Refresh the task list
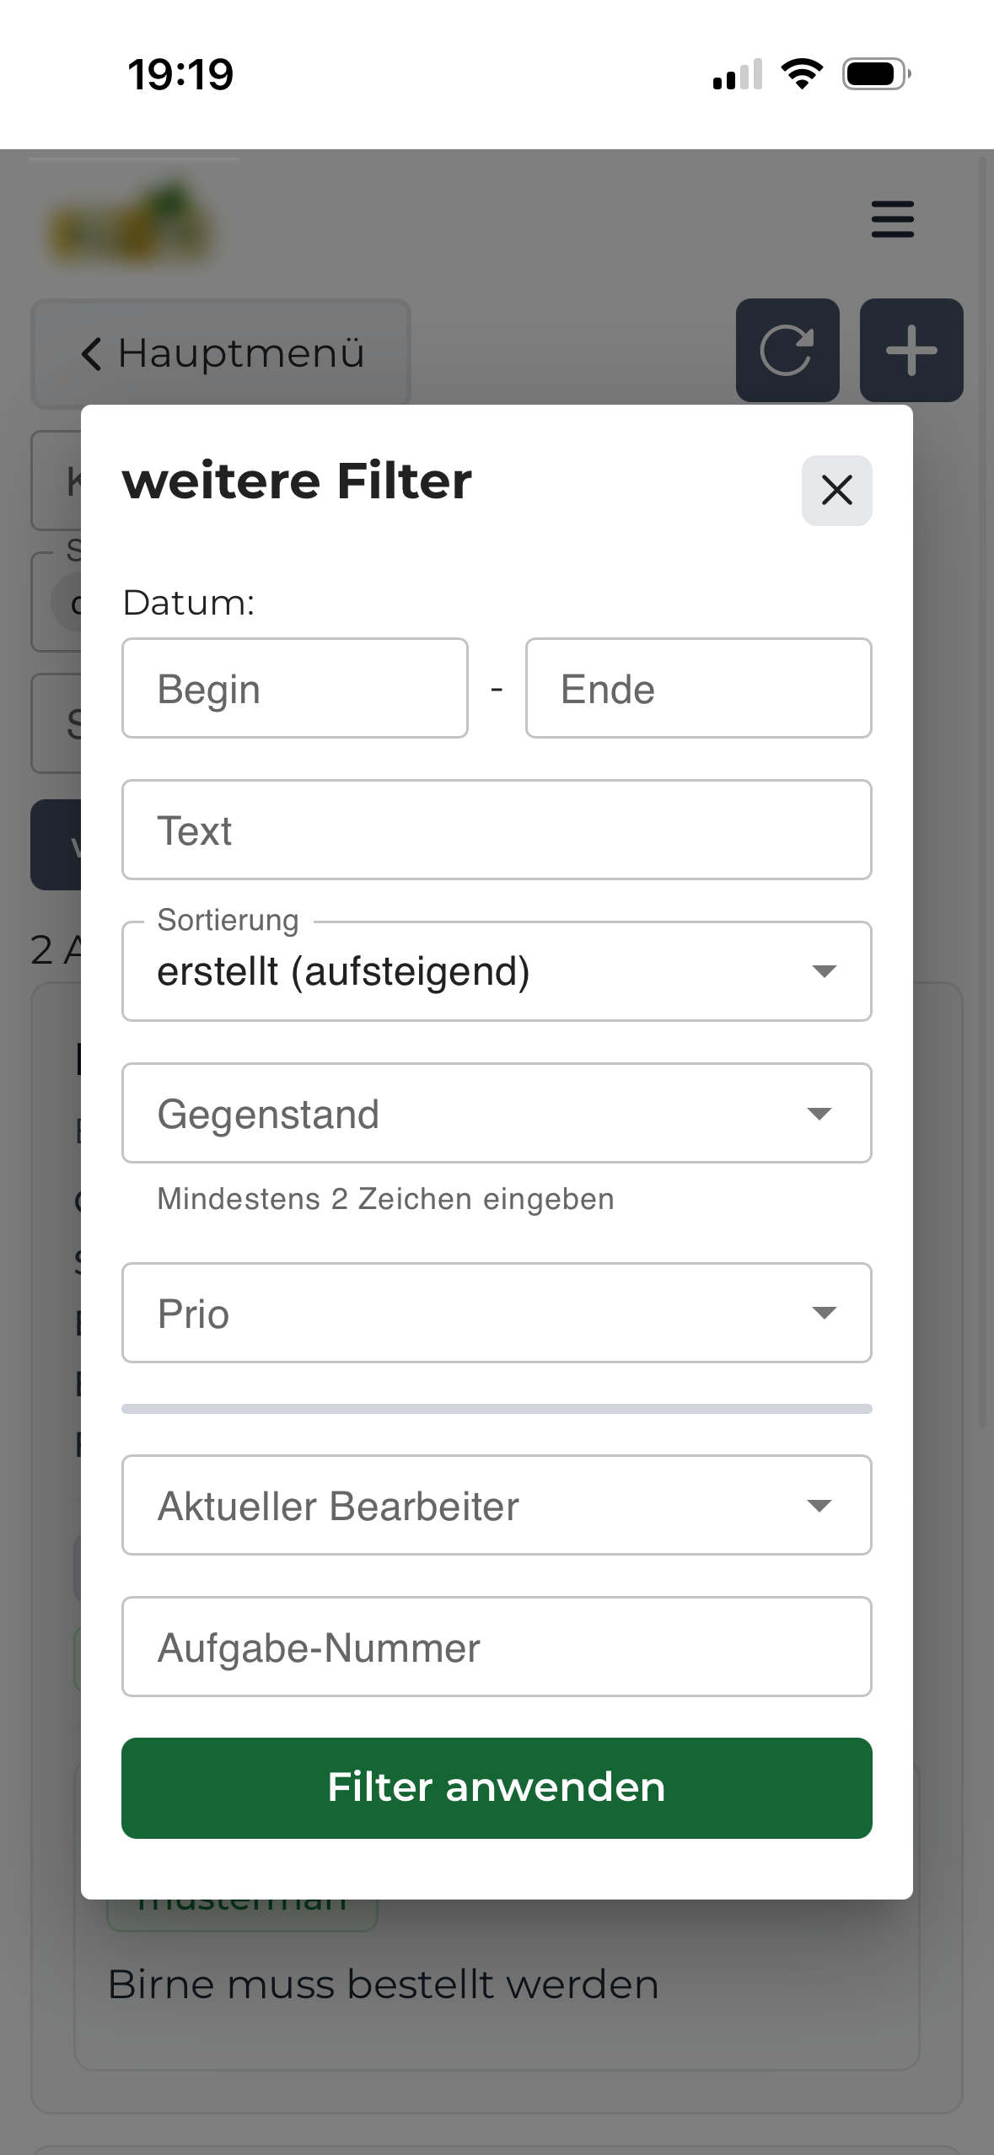 [x=787, y=350]
